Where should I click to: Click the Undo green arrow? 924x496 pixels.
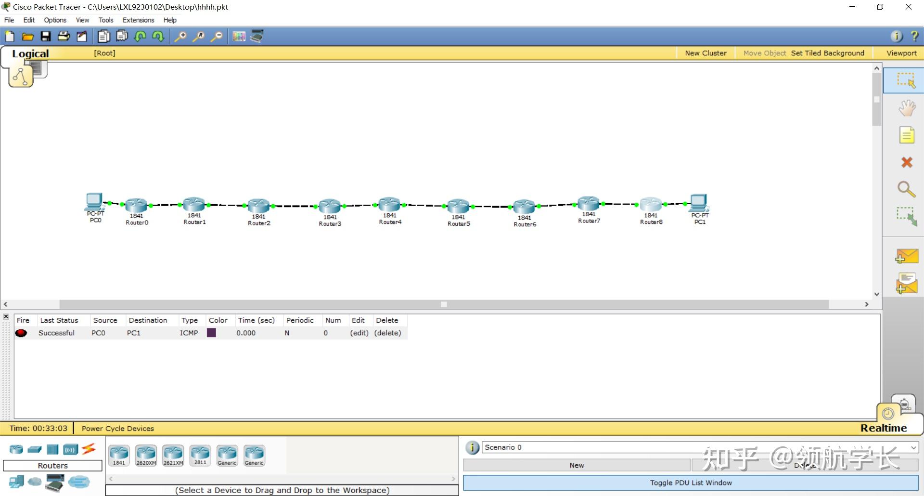140,36
